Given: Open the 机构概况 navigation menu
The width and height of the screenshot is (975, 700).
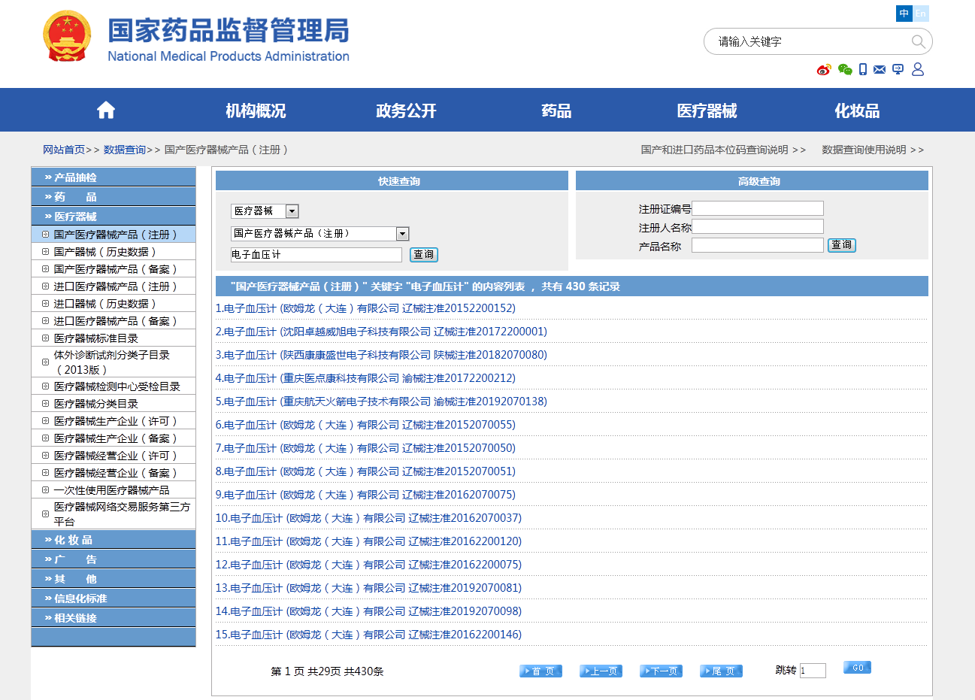Looking at the screenshot, I should [x=256, y=111].
